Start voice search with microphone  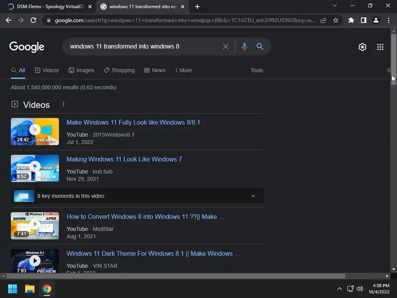tap(244, 47)
